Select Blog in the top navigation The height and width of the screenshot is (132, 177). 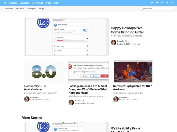[x=56, y=3]
